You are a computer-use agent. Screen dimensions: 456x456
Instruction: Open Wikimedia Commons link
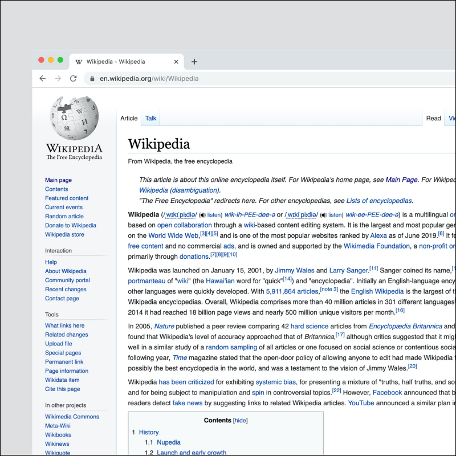[x=72, y=417]
